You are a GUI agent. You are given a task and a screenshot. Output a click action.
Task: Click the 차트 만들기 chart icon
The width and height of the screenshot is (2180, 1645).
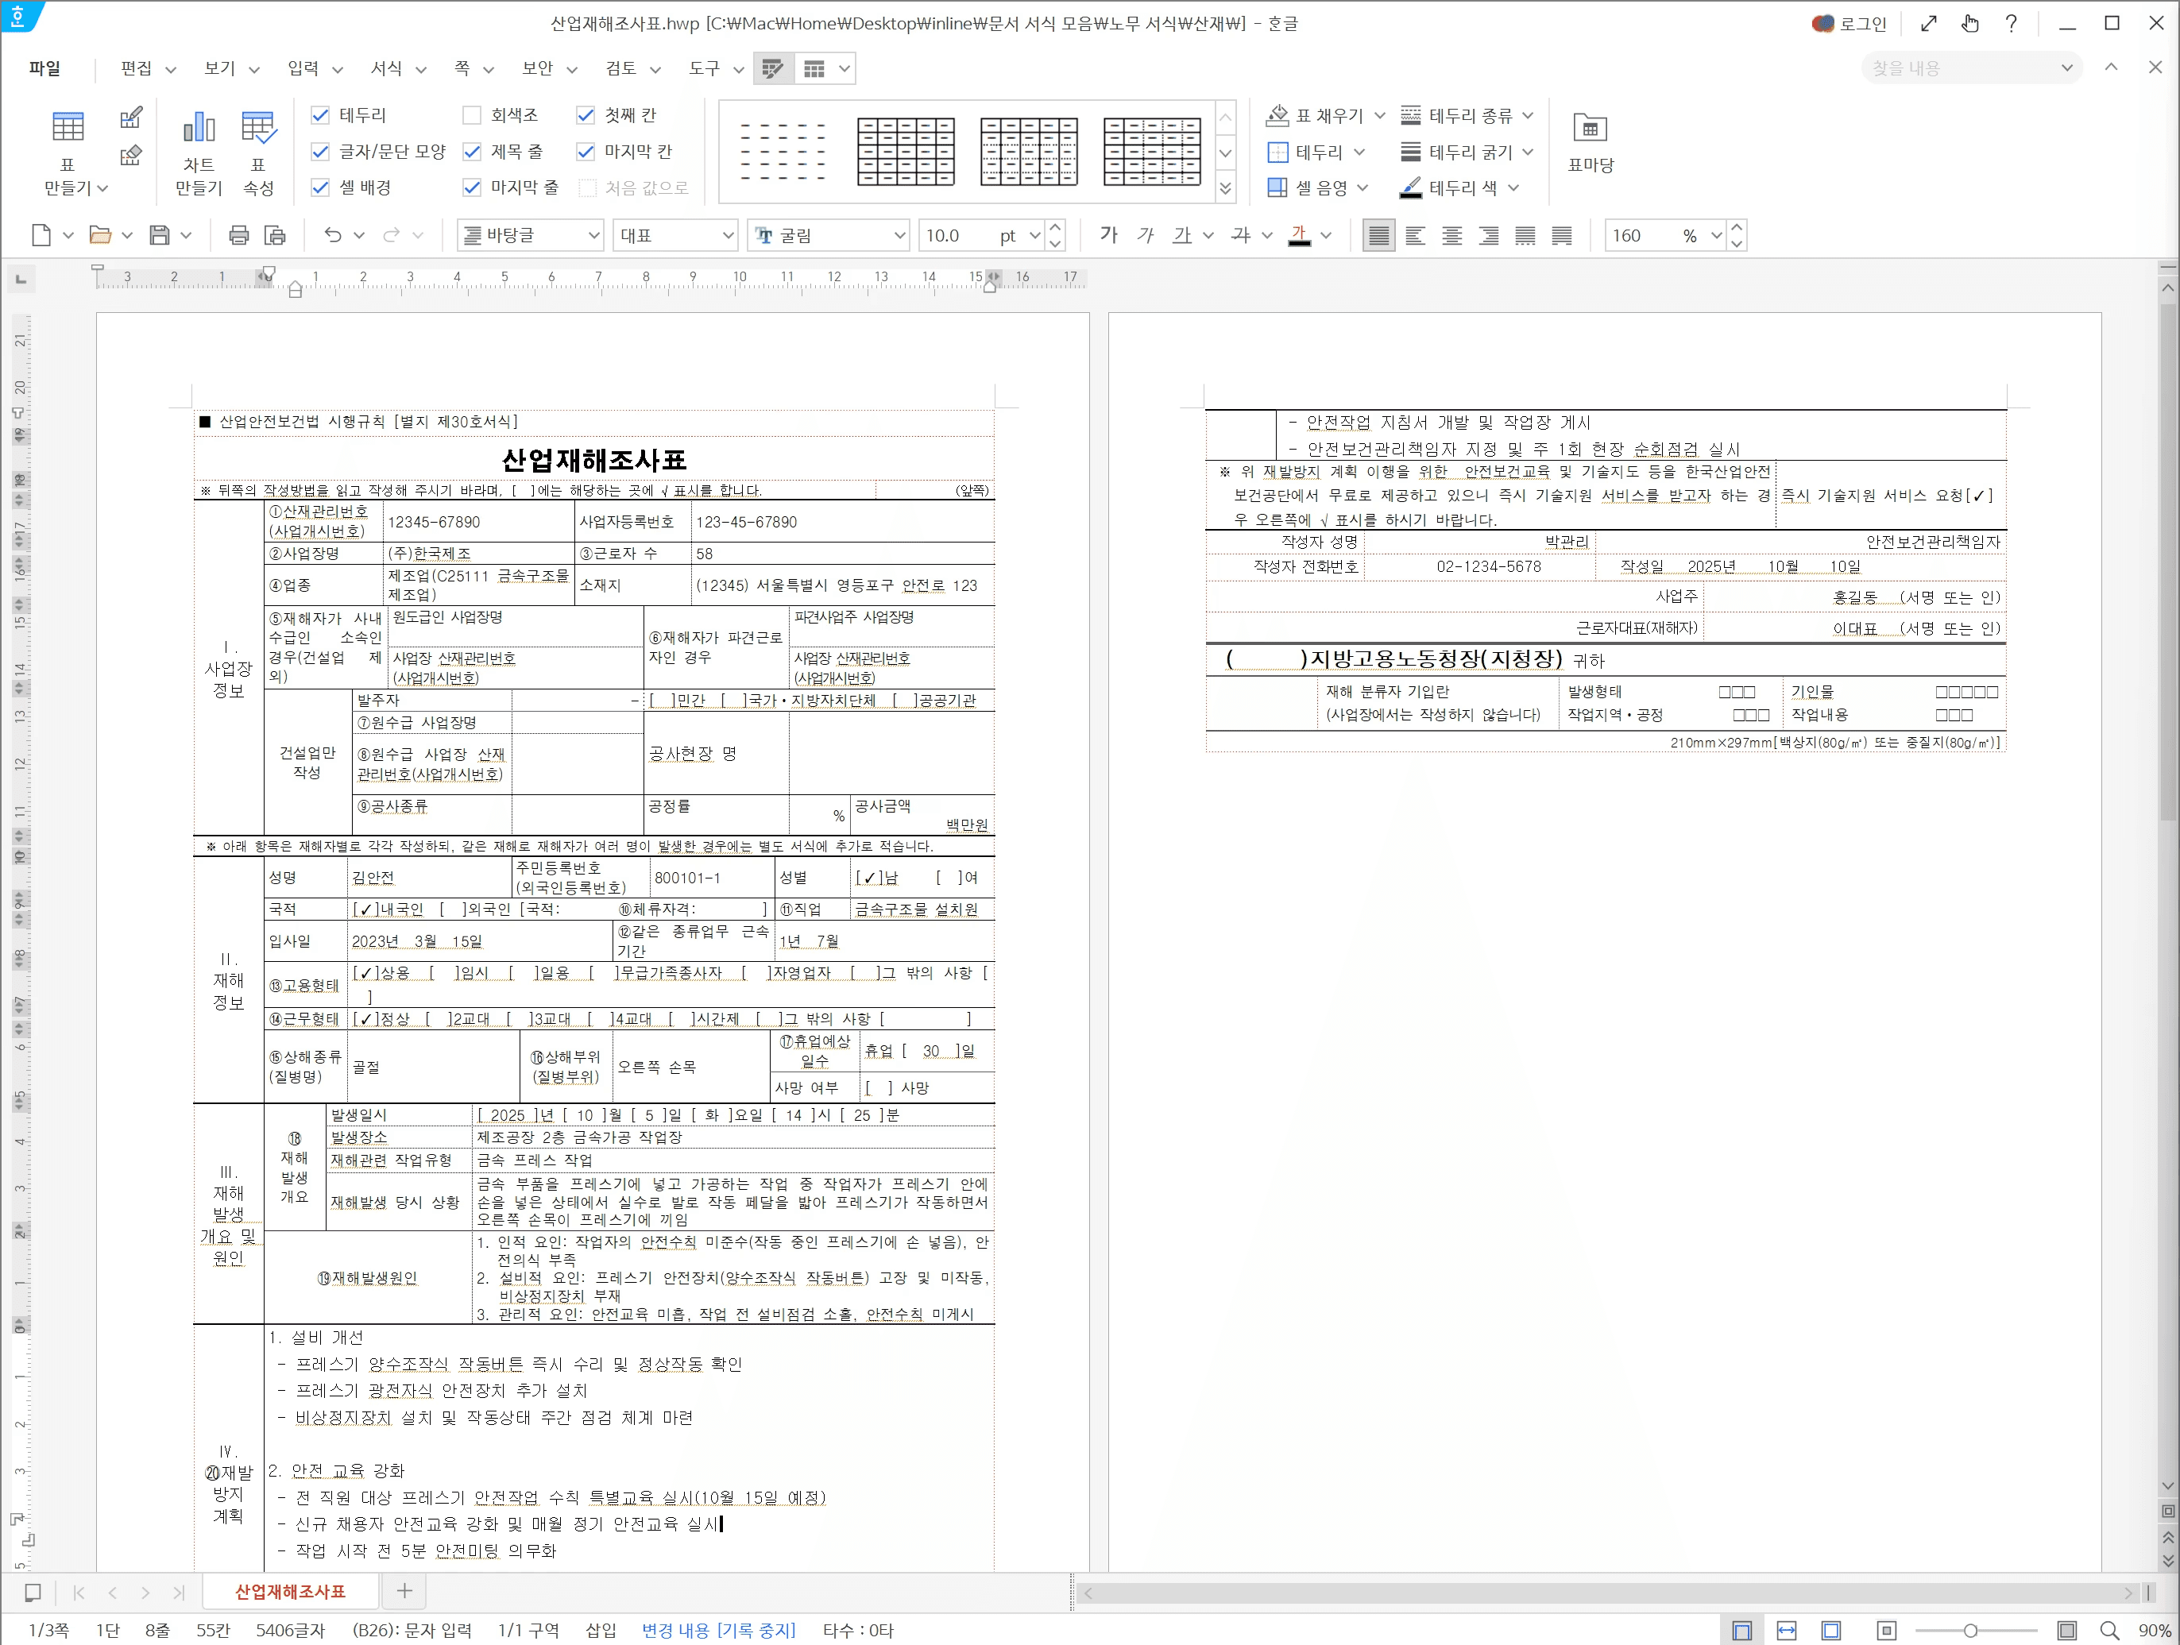(x=198, y=127)
